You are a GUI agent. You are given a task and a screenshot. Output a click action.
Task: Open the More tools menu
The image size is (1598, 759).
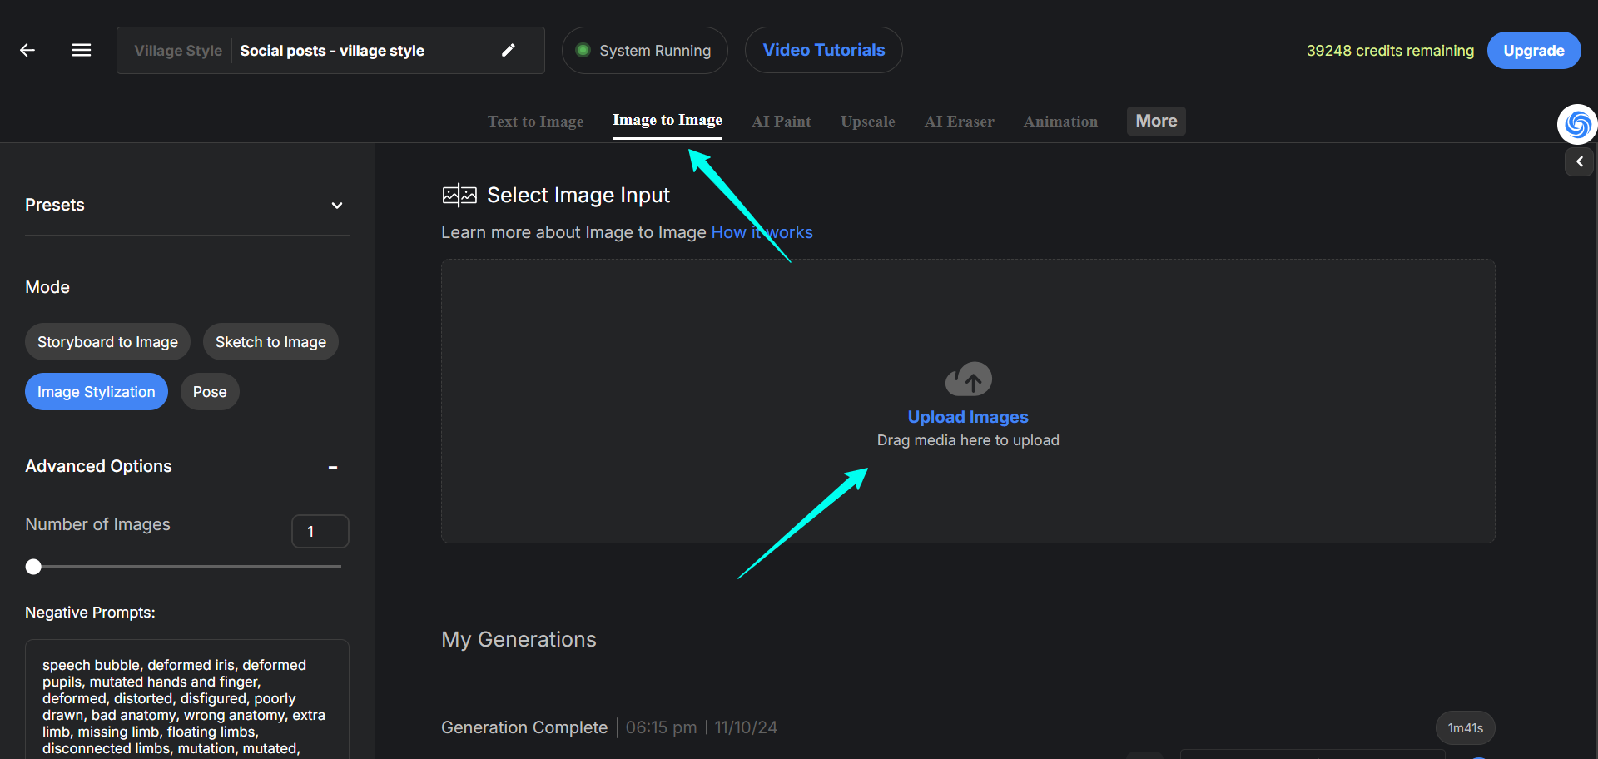point(1156,121)
